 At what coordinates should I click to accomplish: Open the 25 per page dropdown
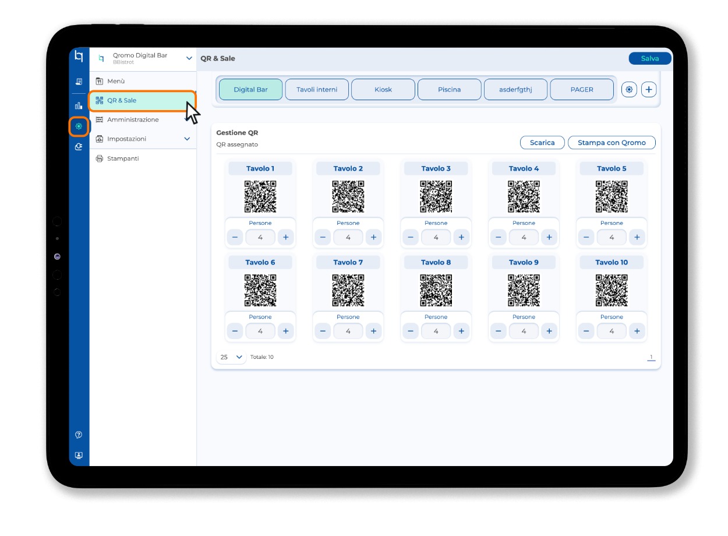point(231,357)
